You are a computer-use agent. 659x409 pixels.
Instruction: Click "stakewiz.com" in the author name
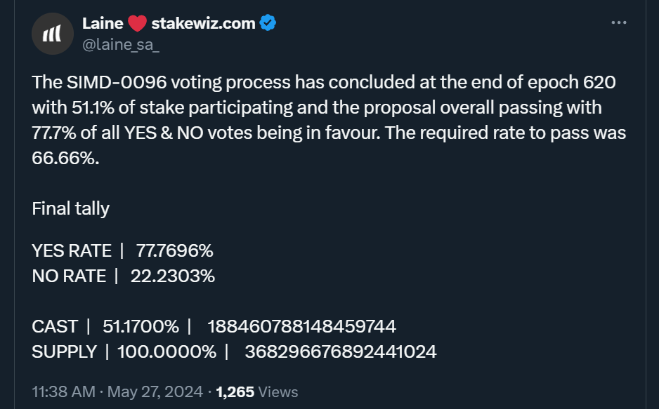click(203, 23)
